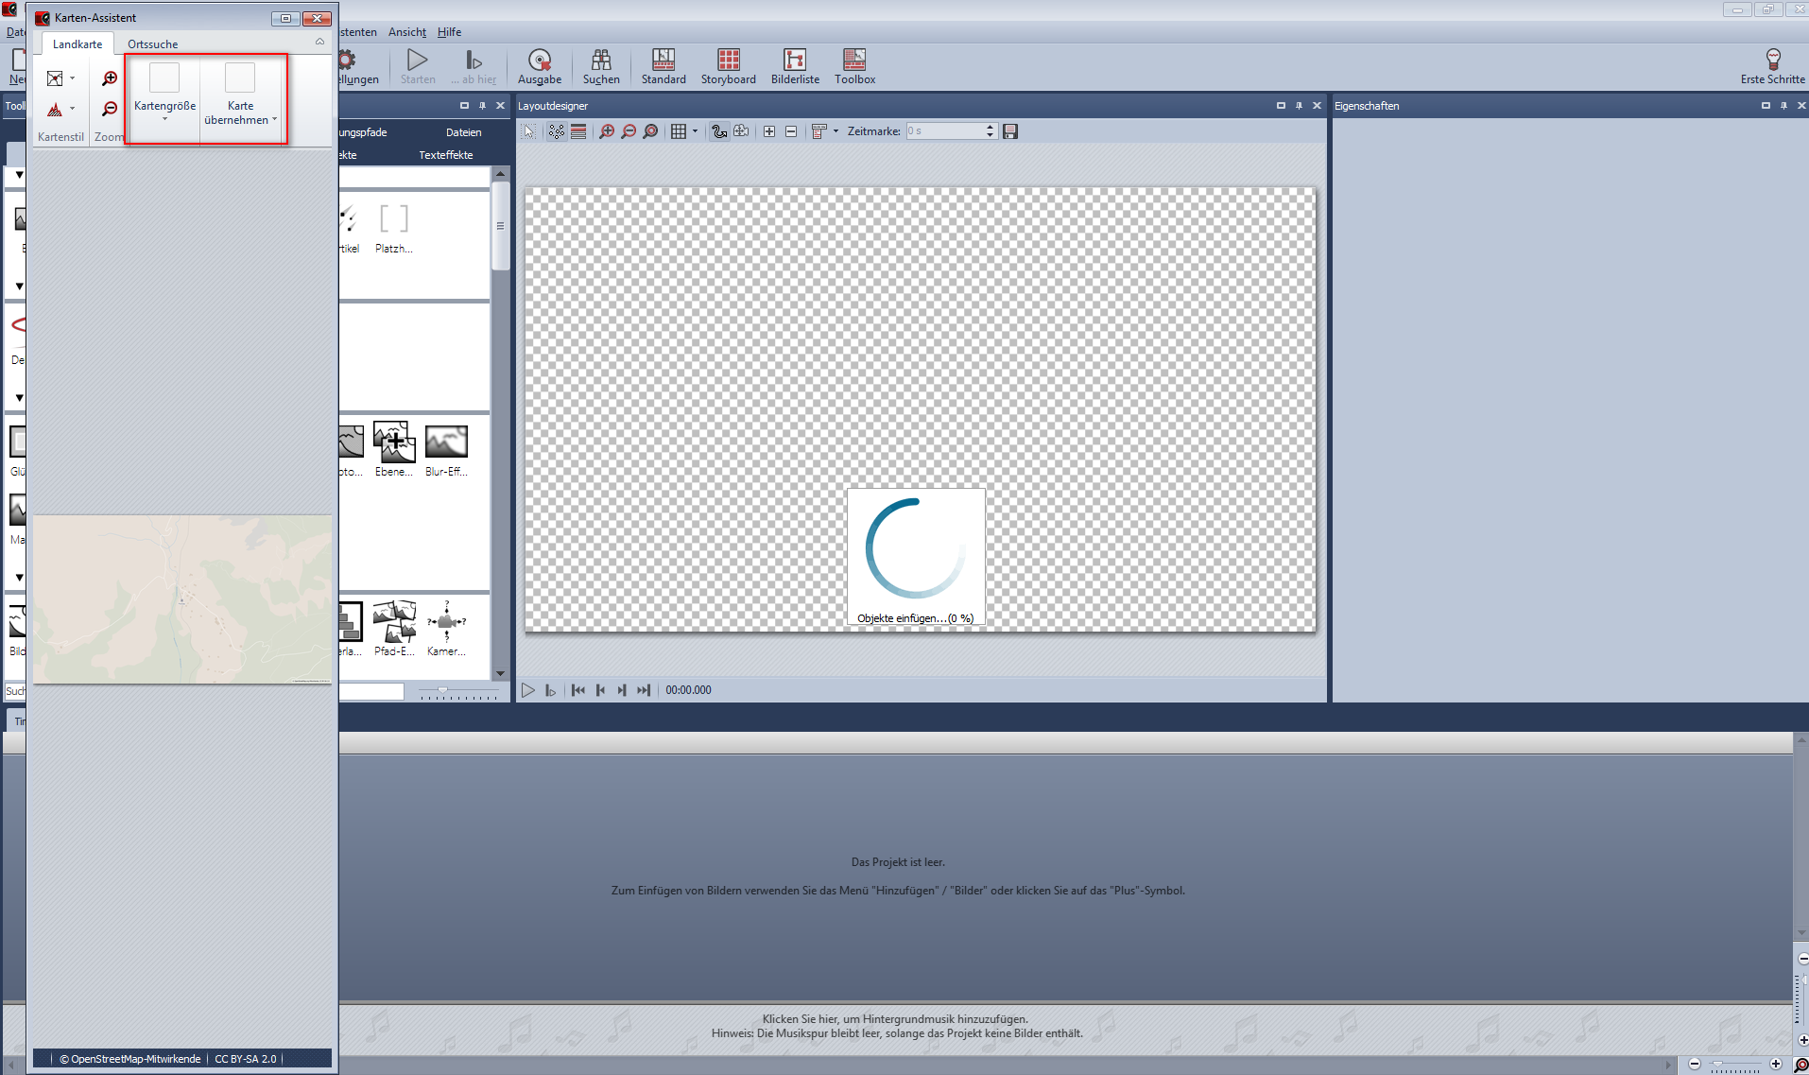Zoom out of the map in Karten-Assistent
1809x1075 pixels.
(110, 109)
